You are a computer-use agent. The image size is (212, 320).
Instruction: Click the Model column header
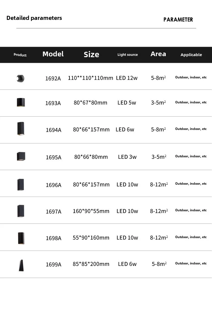click(x=53, y=54)
